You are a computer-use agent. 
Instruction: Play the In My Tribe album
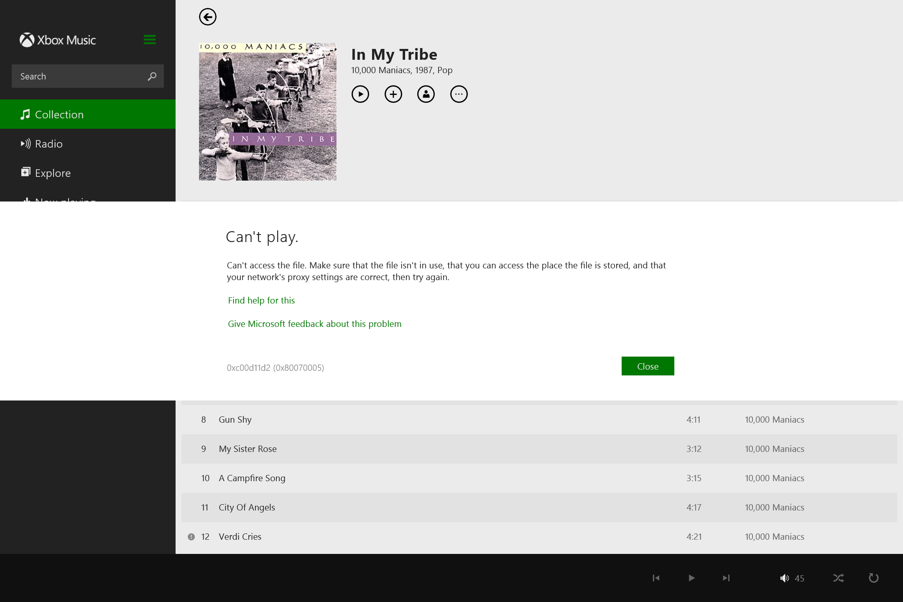click(x=360, y=94)
